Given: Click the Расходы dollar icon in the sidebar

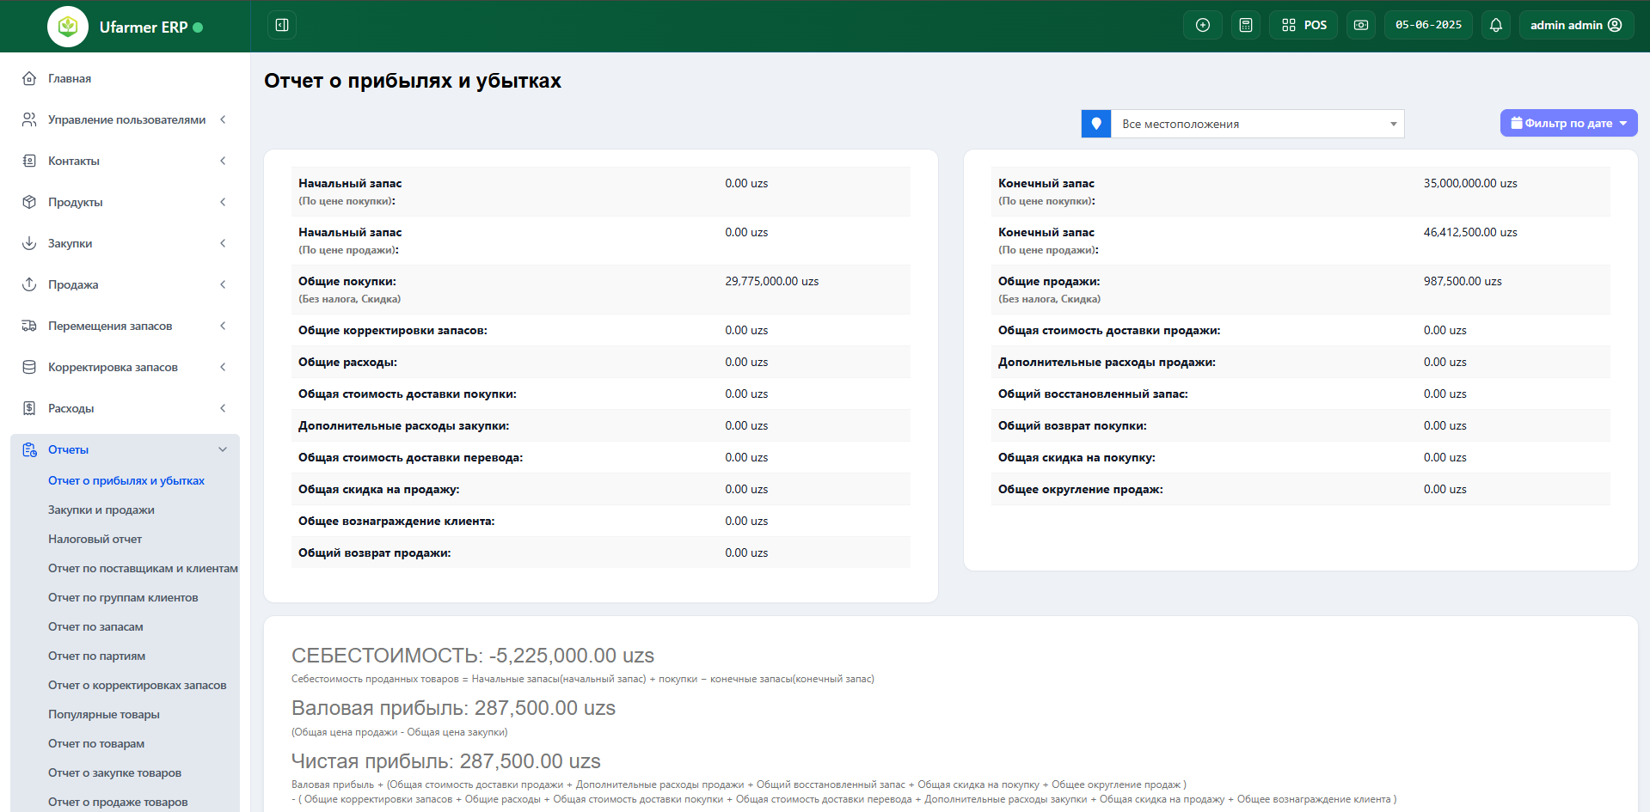Looking at the screenshot, I should point(28,408).
